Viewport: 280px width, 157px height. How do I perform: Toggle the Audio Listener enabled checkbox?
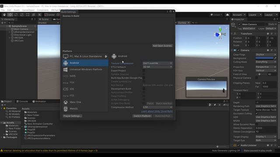(238, 145)
